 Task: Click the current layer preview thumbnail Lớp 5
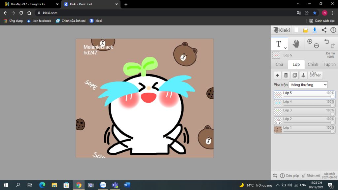[x=276, y=55]
